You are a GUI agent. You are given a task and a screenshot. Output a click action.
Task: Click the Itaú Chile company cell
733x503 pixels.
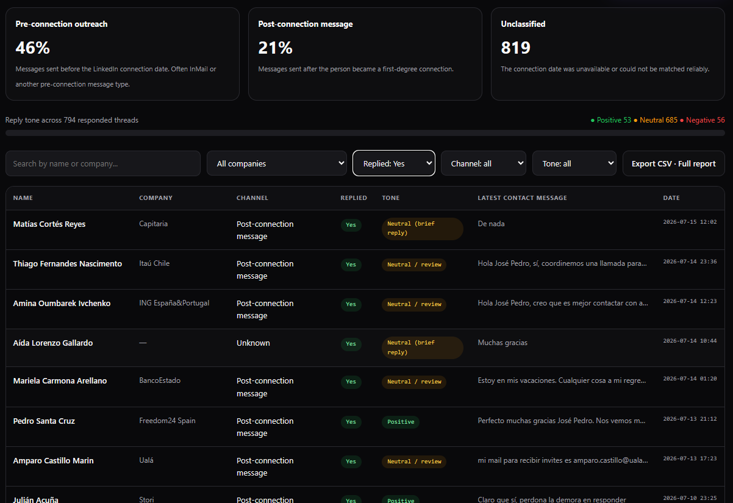pyautogui.click(x=154, y=263)
